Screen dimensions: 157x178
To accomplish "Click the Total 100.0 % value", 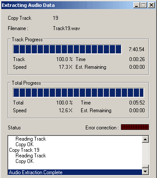I will click(x=64, y=103).
